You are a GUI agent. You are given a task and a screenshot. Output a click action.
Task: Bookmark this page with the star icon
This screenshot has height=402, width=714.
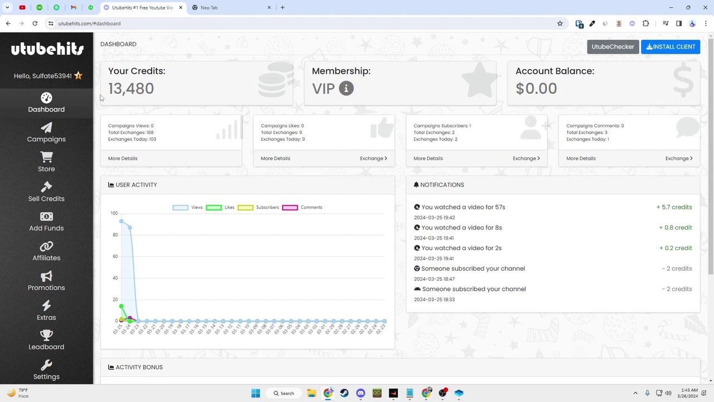(560, 23)
